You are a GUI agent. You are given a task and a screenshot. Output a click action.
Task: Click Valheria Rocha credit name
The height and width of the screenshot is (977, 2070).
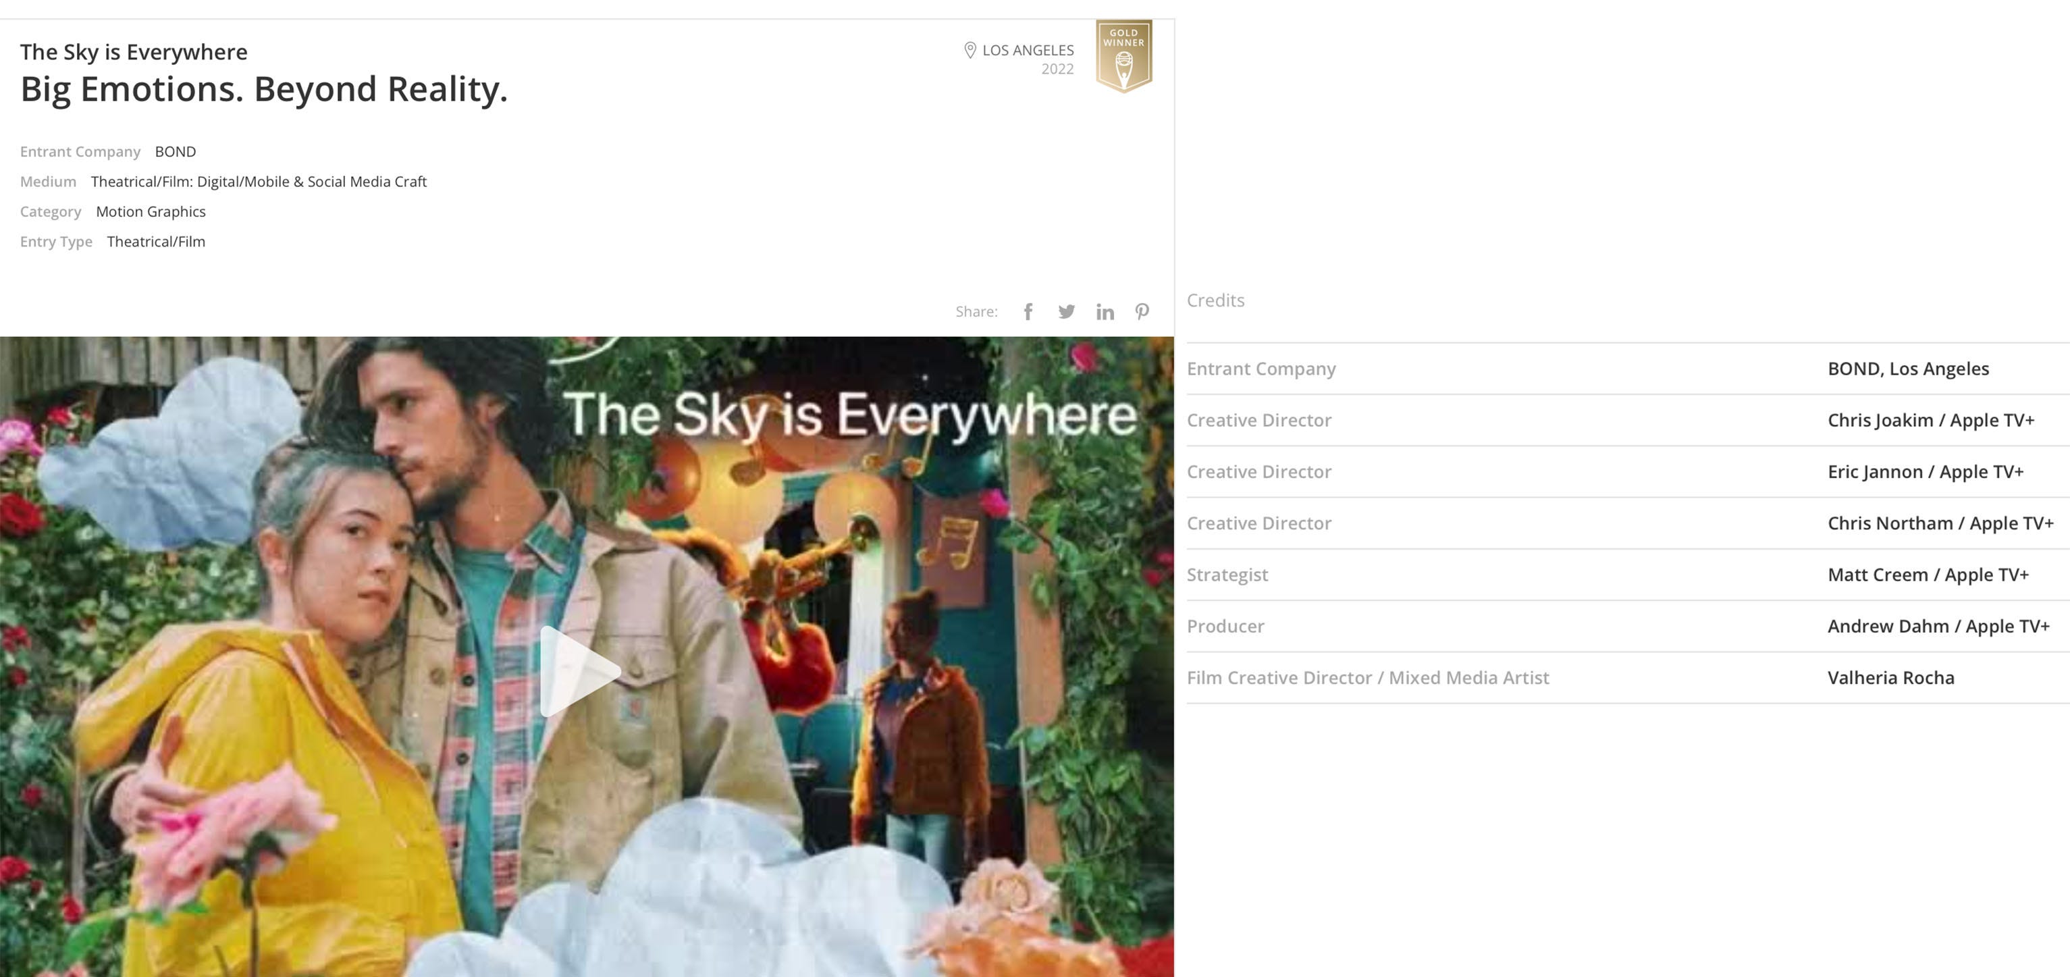[x=1890, y=677]
